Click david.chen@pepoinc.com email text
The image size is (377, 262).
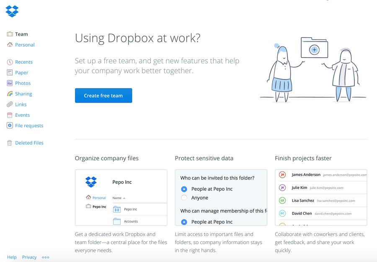333,213
